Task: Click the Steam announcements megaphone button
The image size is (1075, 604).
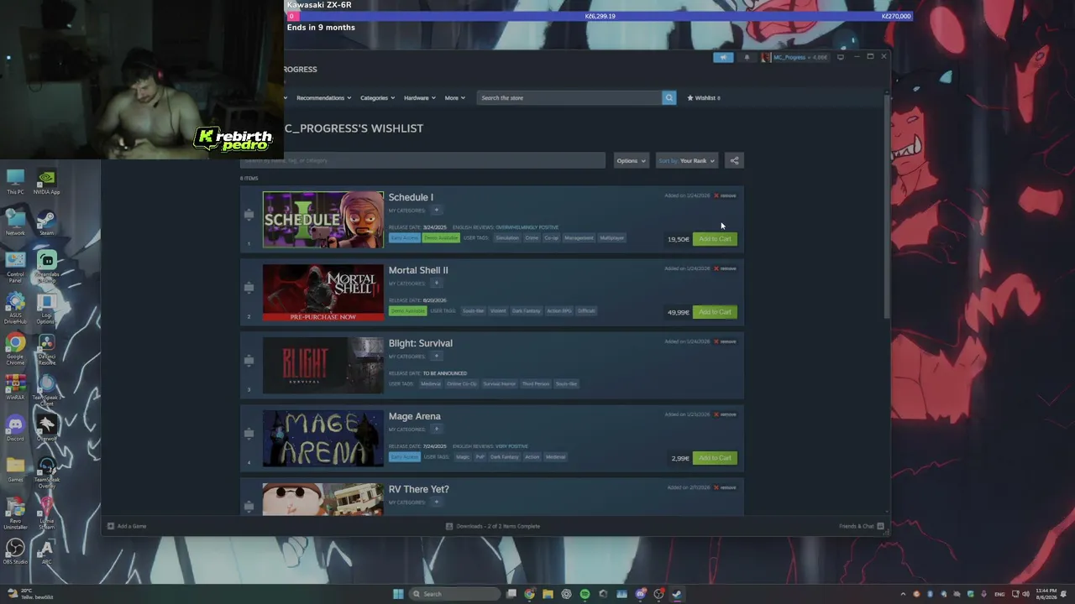Action: (723, 57)
